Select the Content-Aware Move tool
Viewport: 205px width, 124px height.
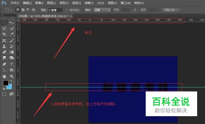click(4, 41)
